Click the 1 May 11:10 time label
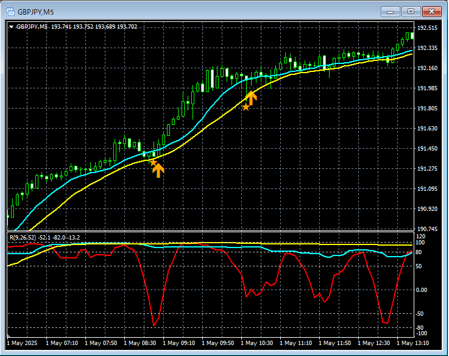This screenshot has width=449, height=356. pyautogui.click(x=296, y=343)
